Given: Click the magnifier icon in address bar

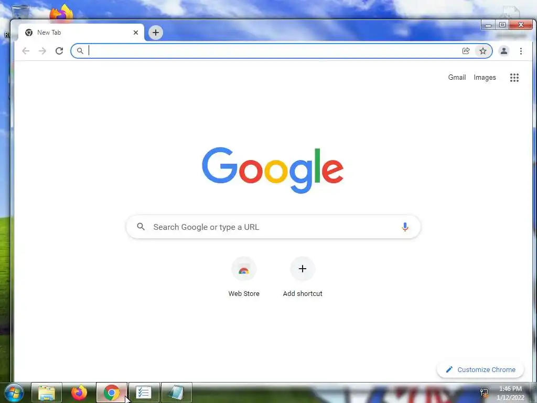Looking at the screenshot, I should (x=80, y=51).
